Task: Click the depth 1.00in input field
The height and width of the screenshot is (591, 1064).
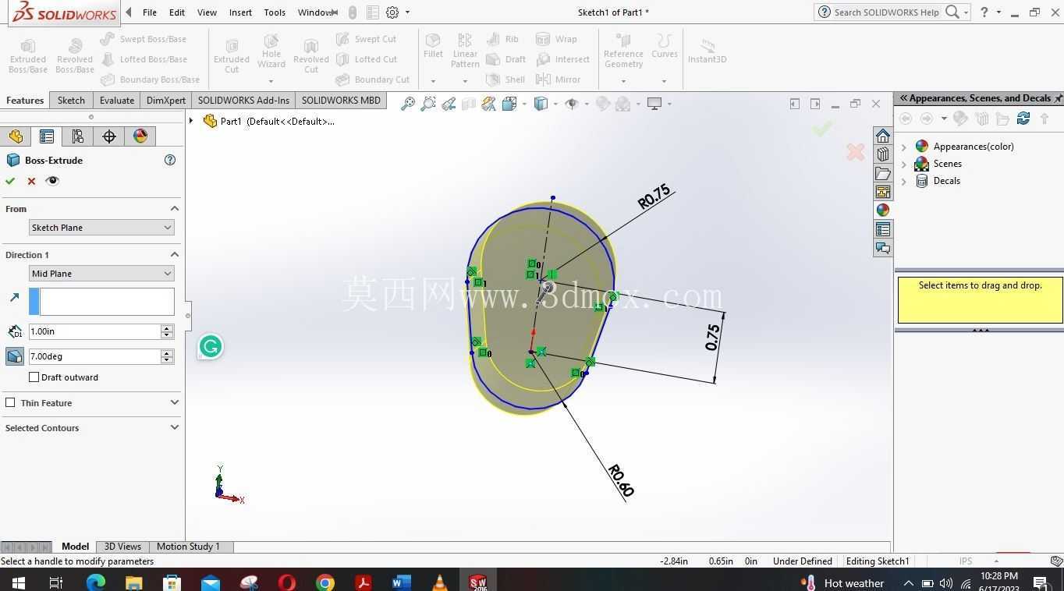Action: [x=94, y=331]
